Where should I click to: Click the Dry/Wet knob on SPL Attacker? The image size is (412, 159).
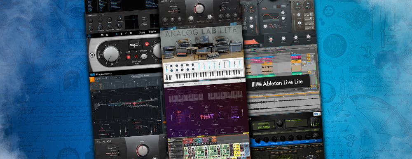[144, 56]
